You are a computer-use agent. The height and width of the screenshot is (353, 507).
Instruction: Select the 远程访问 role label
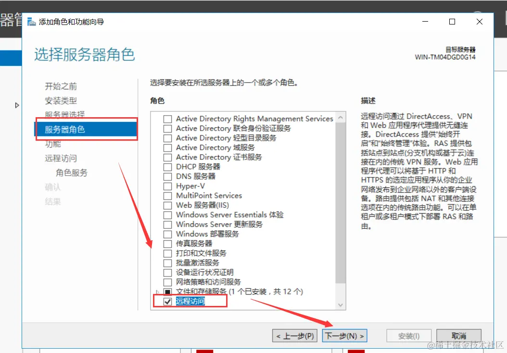tap(190, 301)
